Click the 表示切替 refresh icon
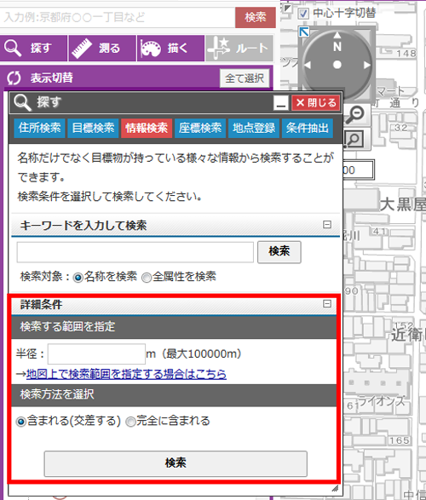The width and height of the screenshot is (426, 500). click(14, 78)
